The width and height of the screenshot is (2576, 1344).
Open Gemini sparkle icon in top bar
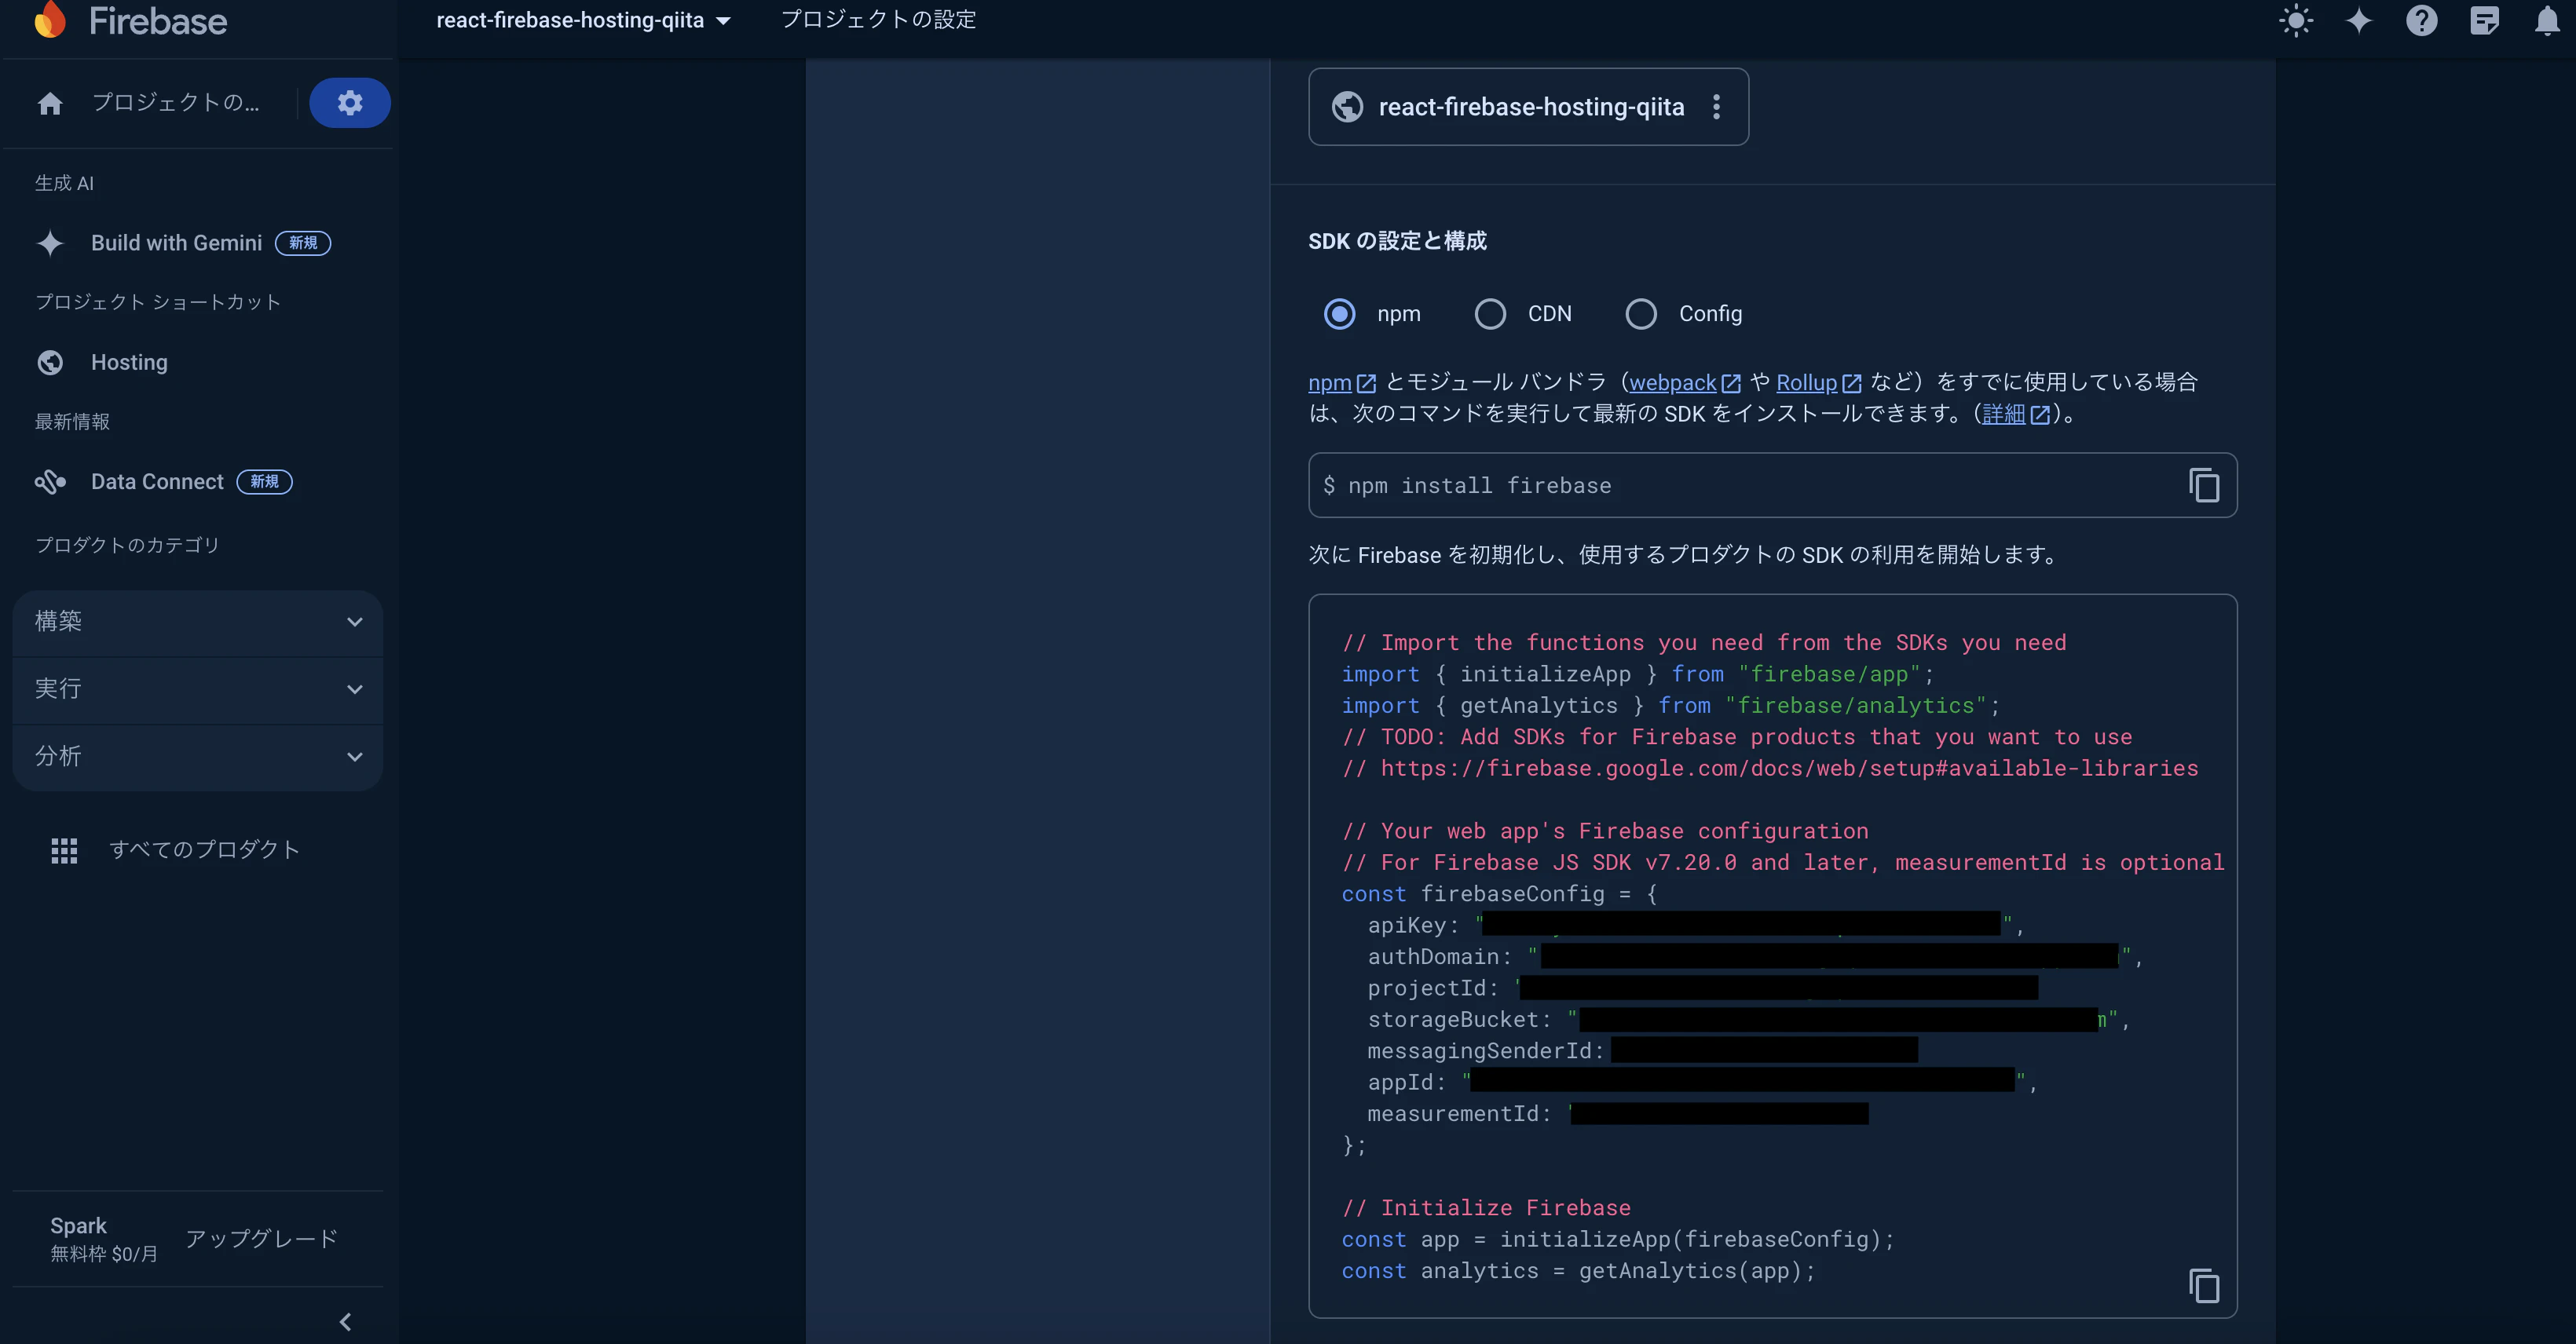(2359, 21)
